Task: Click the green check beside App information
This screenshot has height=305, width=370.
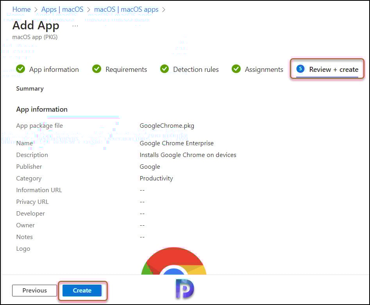Action: click(21, 69)
